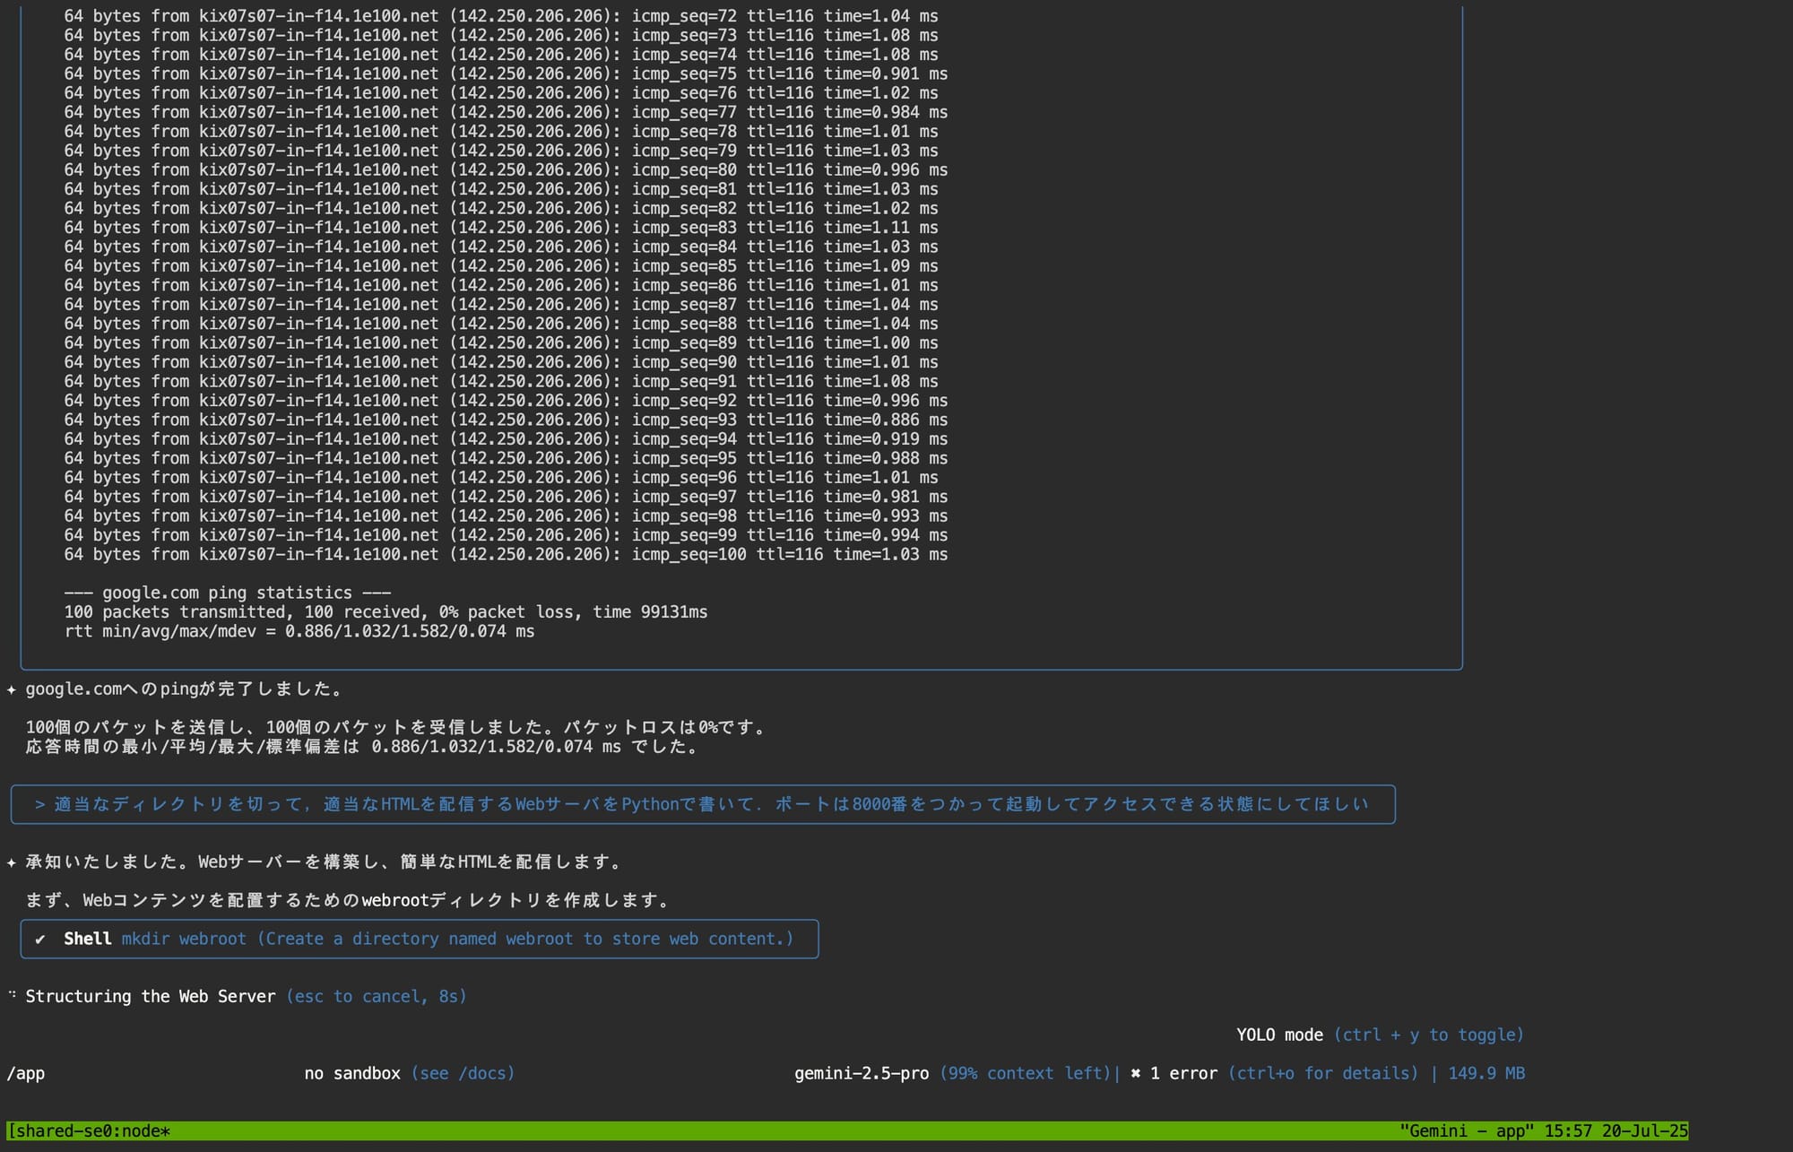
Task: Click the spinner icon beside Structuring the Web Server
Action: coord(12,994)
